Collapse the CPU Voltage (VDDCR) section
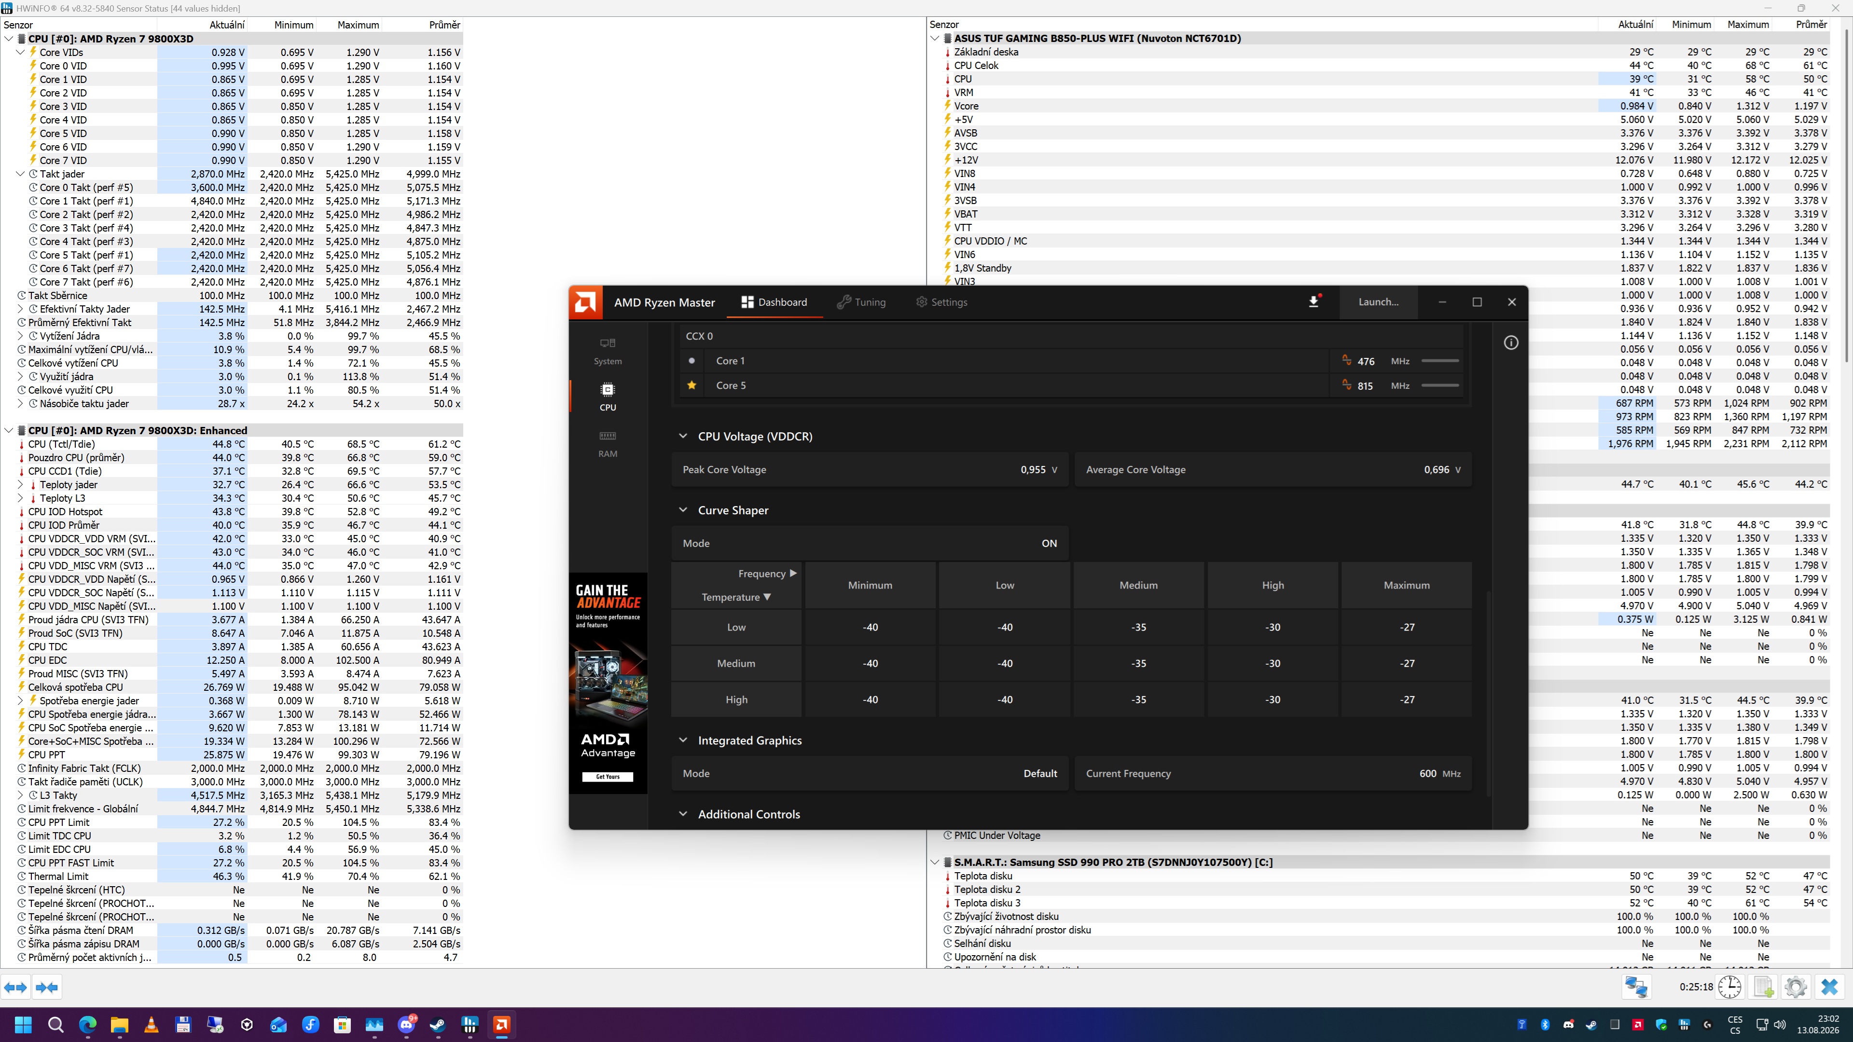The image size is (1853, 1042). (x=683, y=437)
